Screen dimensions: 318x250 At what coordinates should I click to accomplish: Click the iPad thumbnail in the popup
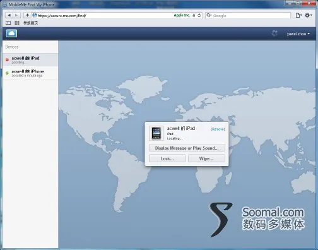[156, 133]
